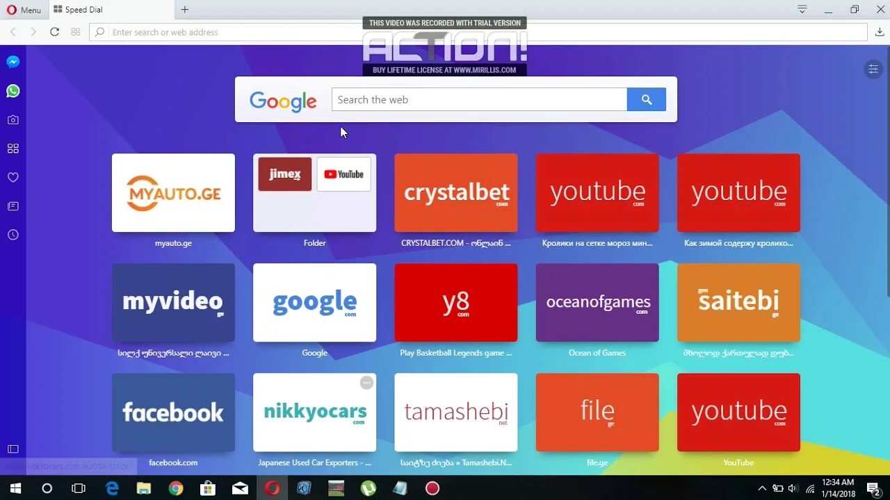Show hidden system tray icons
Image resolution: width=890 pixels, height=500 pixels.
pos(762,488)
